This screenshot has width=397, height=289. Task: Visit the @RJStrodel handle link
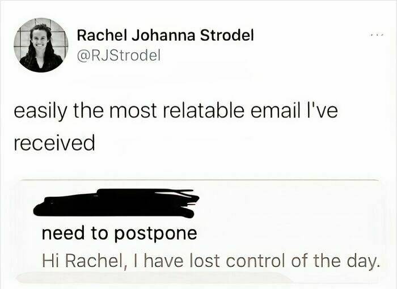(x=119, y=56)
